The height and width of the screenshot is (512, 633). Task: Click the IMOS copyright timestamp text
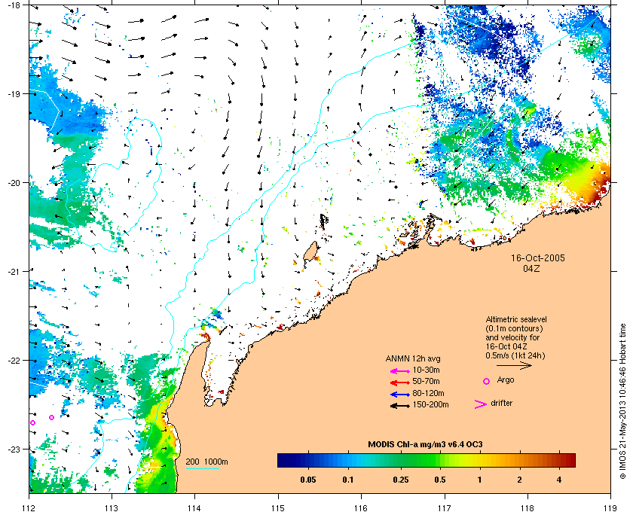tap(623, 402)
